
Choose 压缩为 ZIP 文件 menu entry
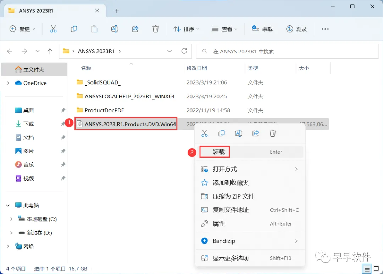250,196
